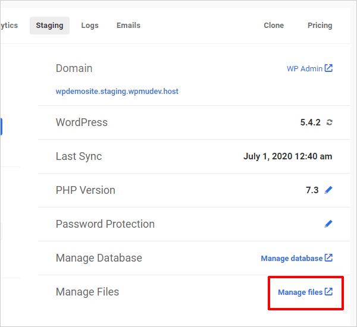Open the WP Admin link
This screenshot has height=327, width=357.
pos(305,68)
